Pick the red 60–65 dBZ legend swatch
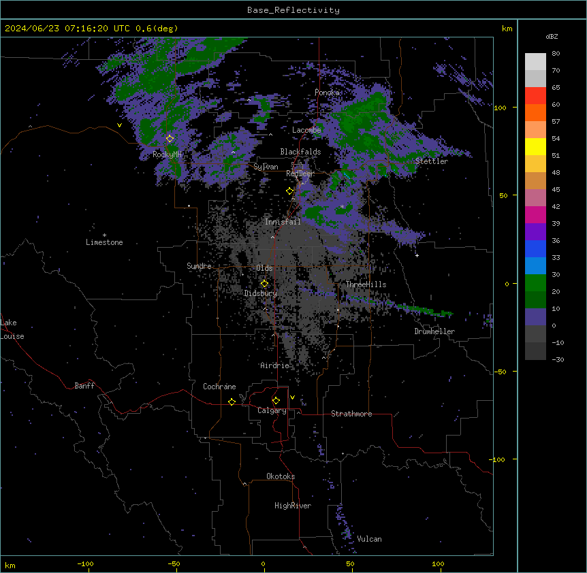Image resolution: width=587 pixels, height=573 pixels. click(535, 96)
